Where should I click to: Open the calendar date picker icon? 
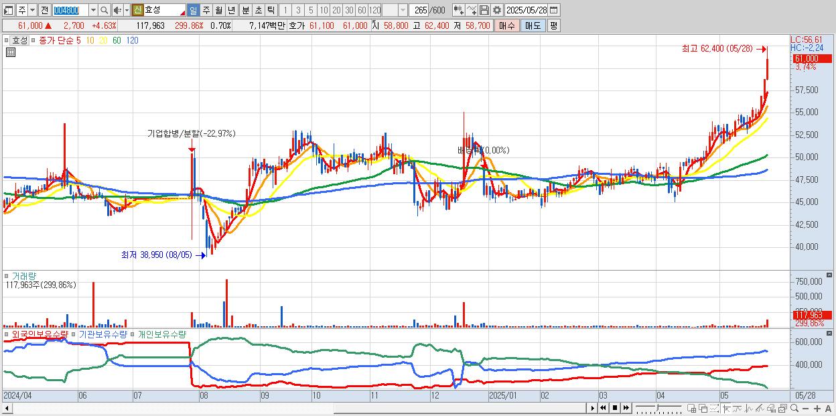pyautogui.click(x=553, y=10)
